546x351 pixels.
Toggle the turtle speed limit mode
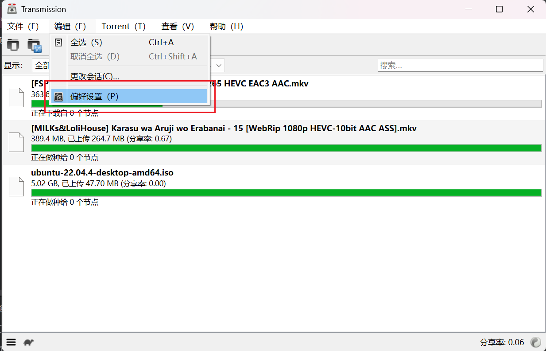[29, 342]
